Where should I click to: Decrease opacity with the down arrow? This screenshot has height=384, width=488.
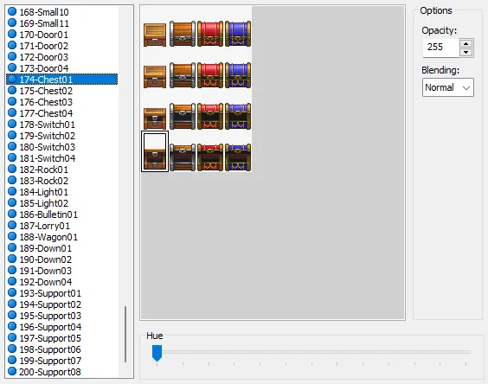coord(466,52)
